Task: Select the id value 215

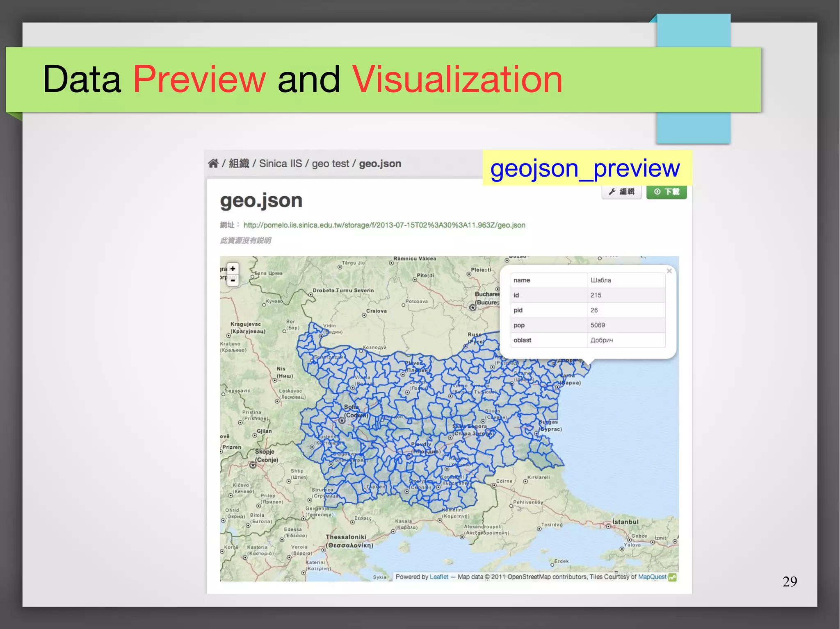Action: 596,295
